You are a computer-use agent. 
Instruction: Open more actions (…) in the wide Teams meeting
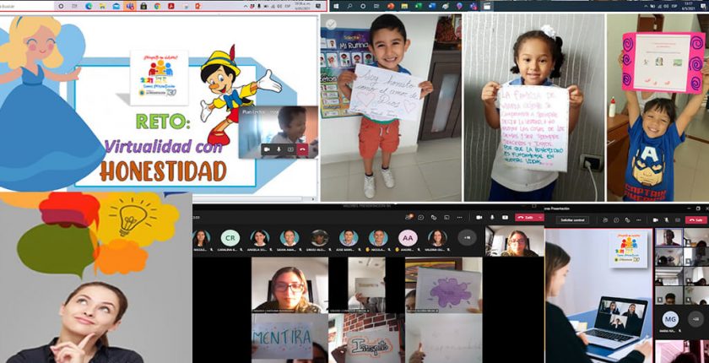point(460,218)
